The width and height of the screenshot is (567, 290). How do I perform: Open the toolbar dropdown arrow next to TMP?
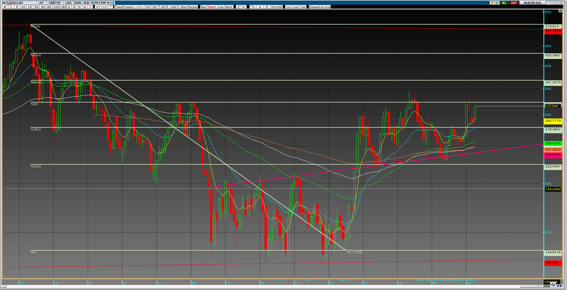108,3
